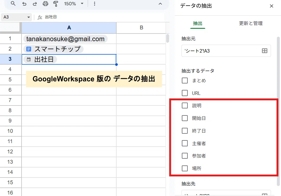This screenshot has height=196, width=281.
Task: Open the three-dot more options menu
Action: (94, 4)
